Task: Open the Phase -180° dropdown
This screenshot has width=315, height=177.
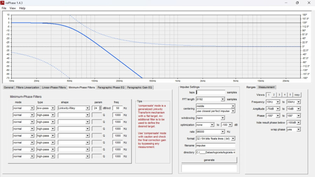Action: click(x=273, y=116)
